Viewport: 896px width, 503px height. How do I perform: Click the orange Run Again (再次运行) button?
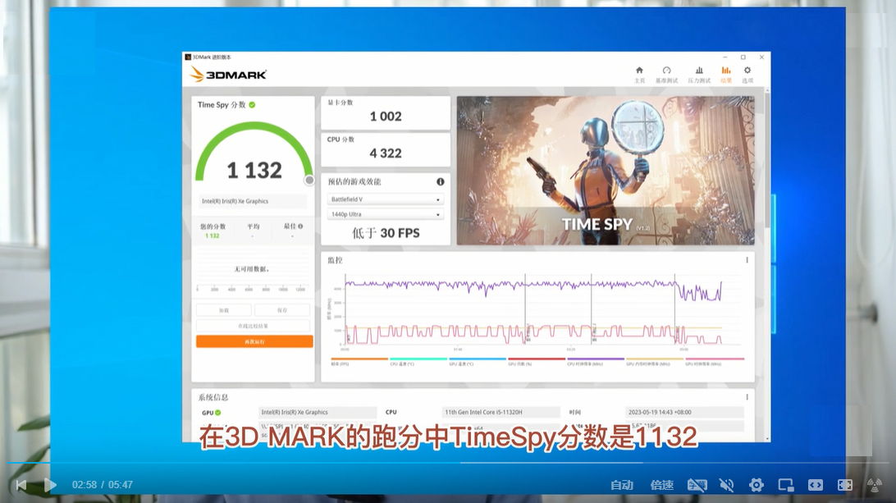click(254, 342)
